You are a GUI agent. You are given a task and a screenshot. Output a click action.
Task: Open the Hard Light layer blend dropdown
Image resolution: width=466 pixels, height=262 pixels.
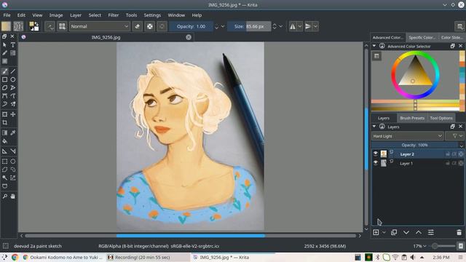tap(407, 136)
